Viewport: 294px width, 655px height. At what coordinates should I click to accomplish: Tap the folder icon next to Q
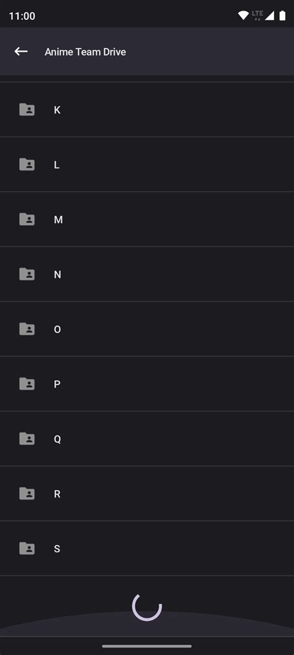click(27, 439)
